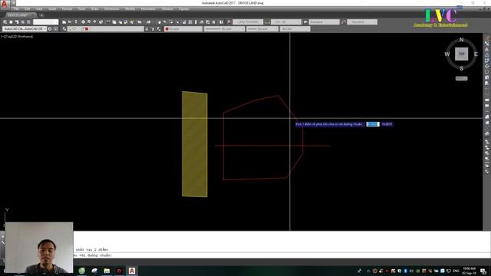Open the Table Style manager icon
The image size is (491, 276).
(305, 22)
